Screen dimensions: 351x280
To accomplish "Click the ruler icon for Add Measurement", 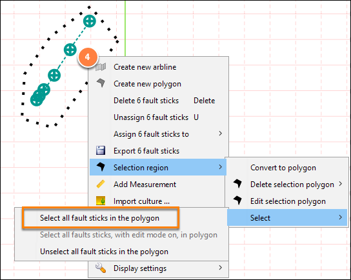I will pyautogui.click(x=101, y=184).
